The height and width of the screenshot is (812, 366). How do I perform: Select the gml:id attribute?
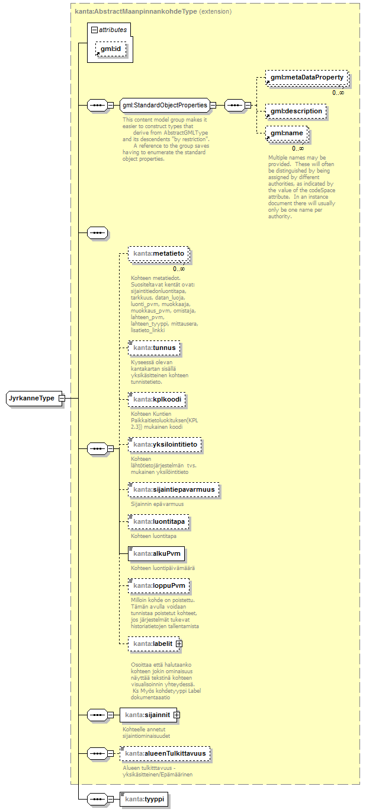coord(111,49)
